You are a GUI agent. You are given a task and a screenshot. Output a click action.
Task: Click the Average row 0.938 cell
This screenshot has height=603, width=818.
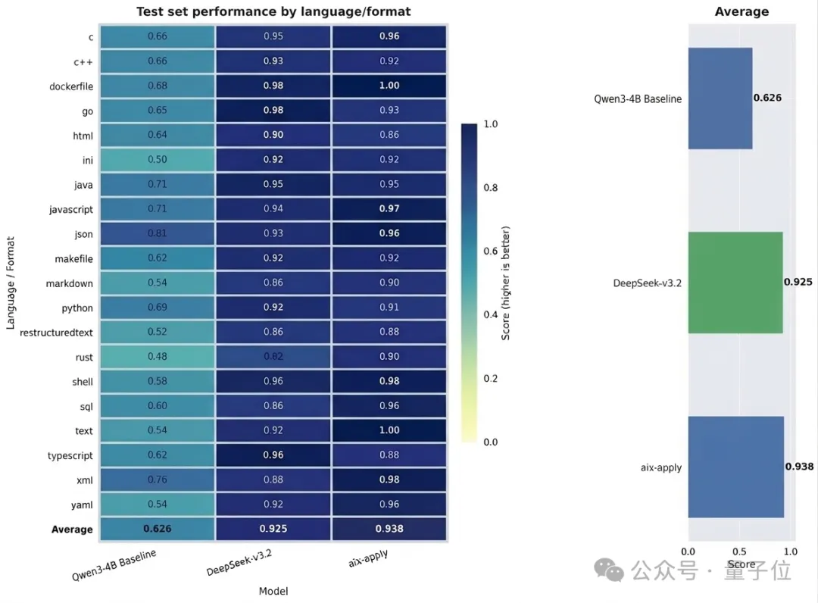point(389,529)
